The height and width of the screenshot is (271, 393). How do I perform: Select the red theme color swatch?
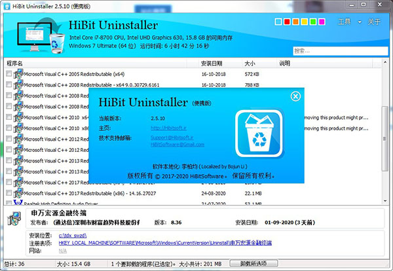click(x=287, y=22)
